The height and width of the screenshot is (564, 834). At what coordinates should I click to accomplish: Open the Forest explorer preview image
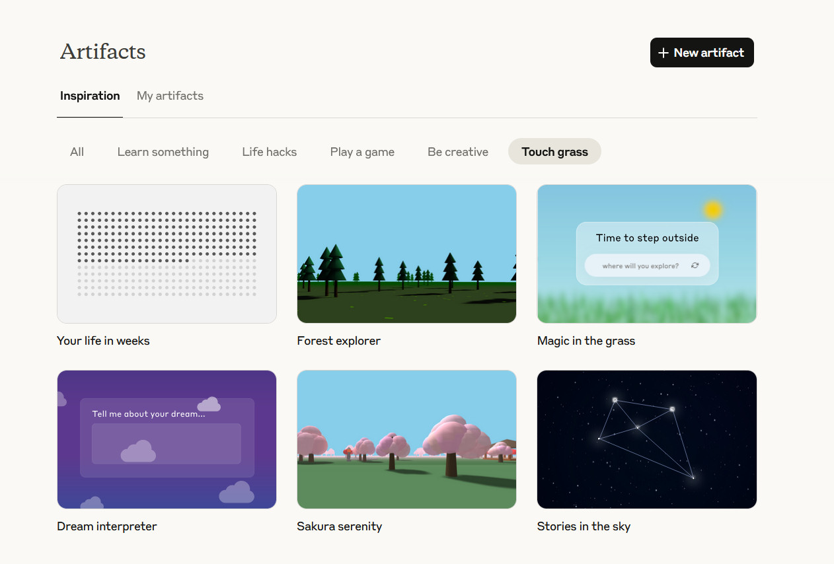click(406, 254)
